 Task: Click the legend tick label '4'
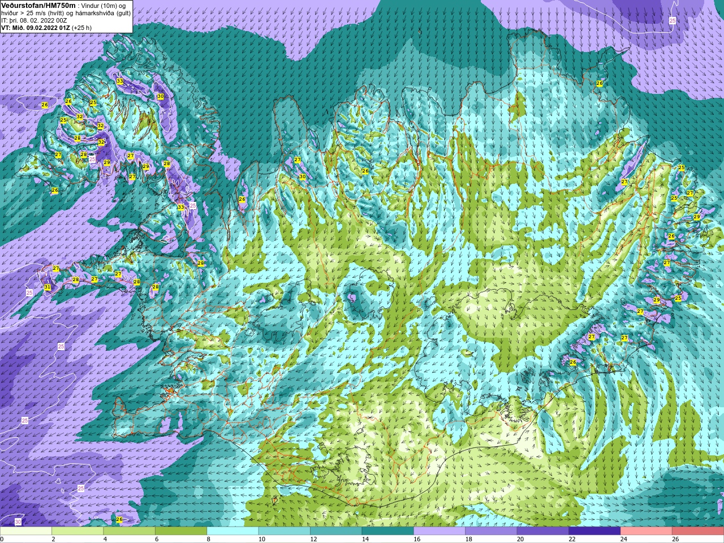pos(104,539)
